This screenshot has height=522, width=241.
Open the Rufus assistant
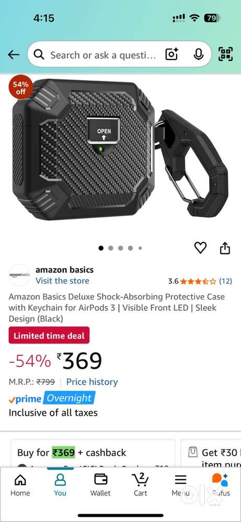[221, 485]
